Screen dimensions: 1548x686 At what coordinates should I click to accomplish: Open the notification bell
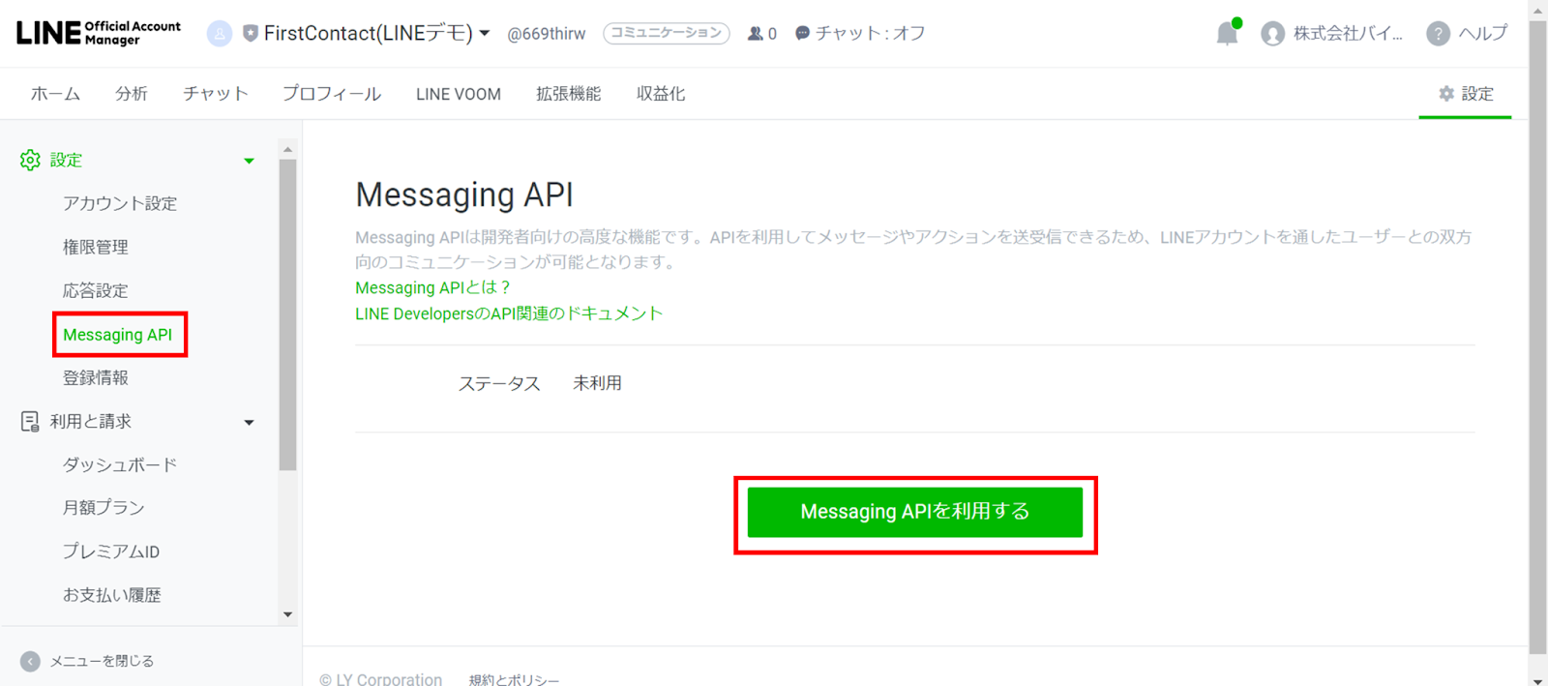click(1228, 34)
